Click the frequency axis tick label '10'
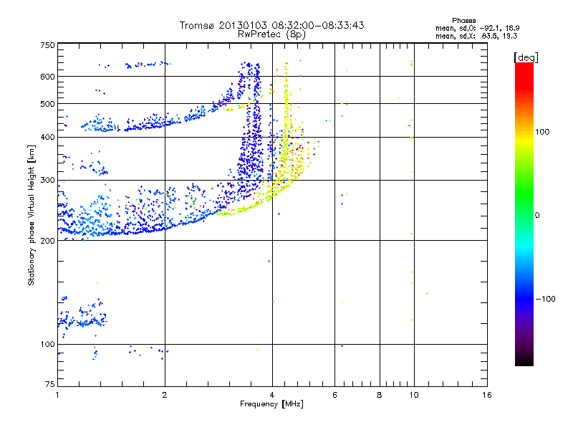The height and width of the screenshot is (430, 573). [414, 395]
